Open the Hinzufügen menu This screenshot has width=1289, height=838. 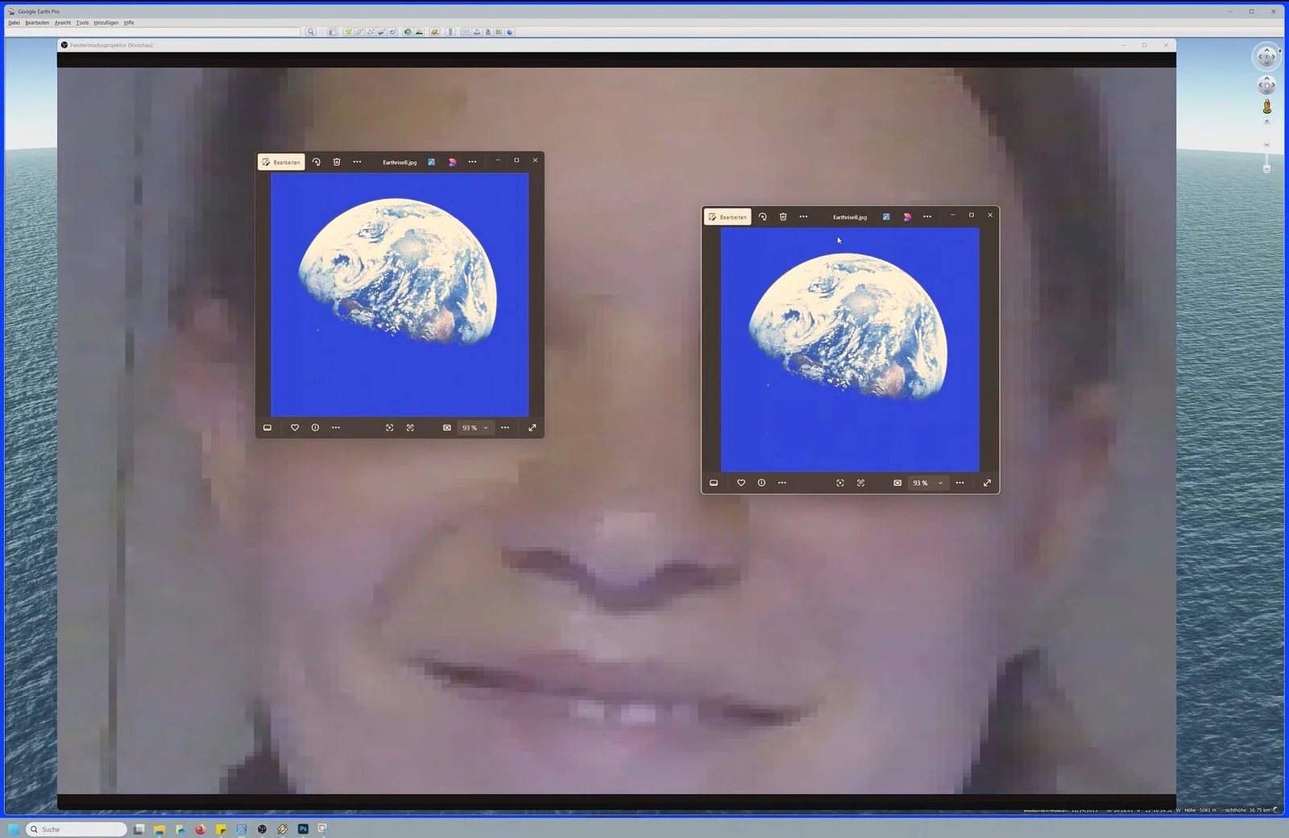[x=106, y=23]
